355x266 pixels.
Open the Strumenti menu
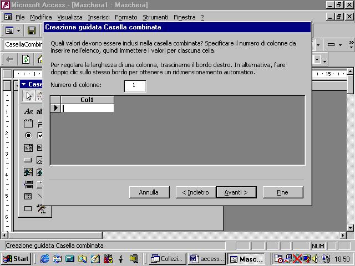point(155,17)
